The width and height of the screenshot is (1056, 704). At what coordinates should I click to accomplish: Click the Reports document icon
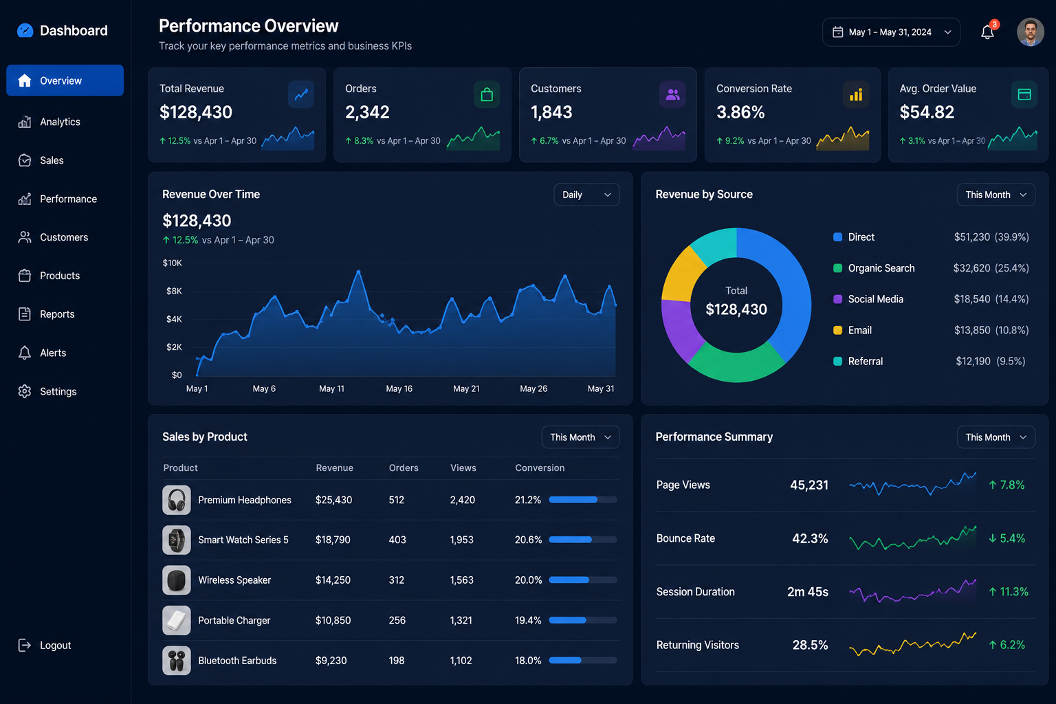point(25,314)
